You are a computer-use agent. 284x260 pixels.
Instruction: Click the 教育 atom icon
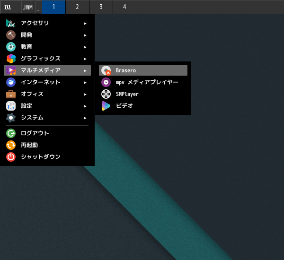(x=11, y=47)
